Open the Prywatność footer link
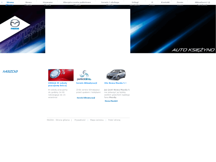Image resolution: width=216 pixels, height=162 pixels. [80, 120]
